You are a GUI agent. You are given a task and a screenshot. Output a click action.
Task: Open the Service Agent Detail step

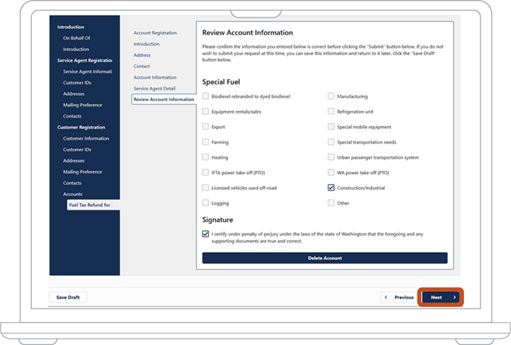point(154,88)
